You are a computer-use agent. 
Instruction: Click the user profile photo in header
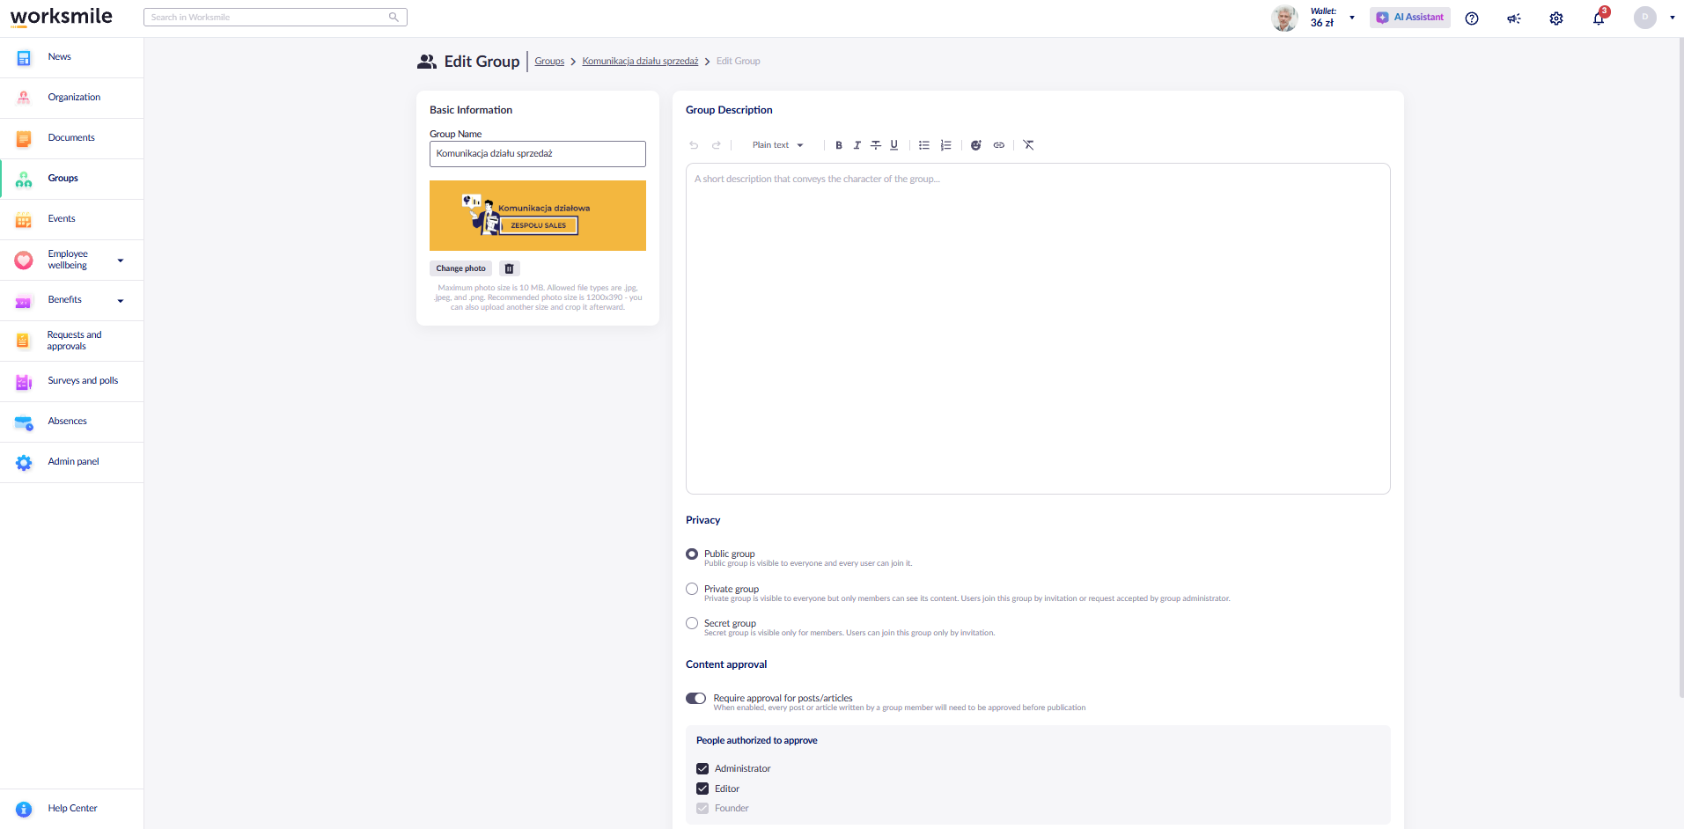1284,18
